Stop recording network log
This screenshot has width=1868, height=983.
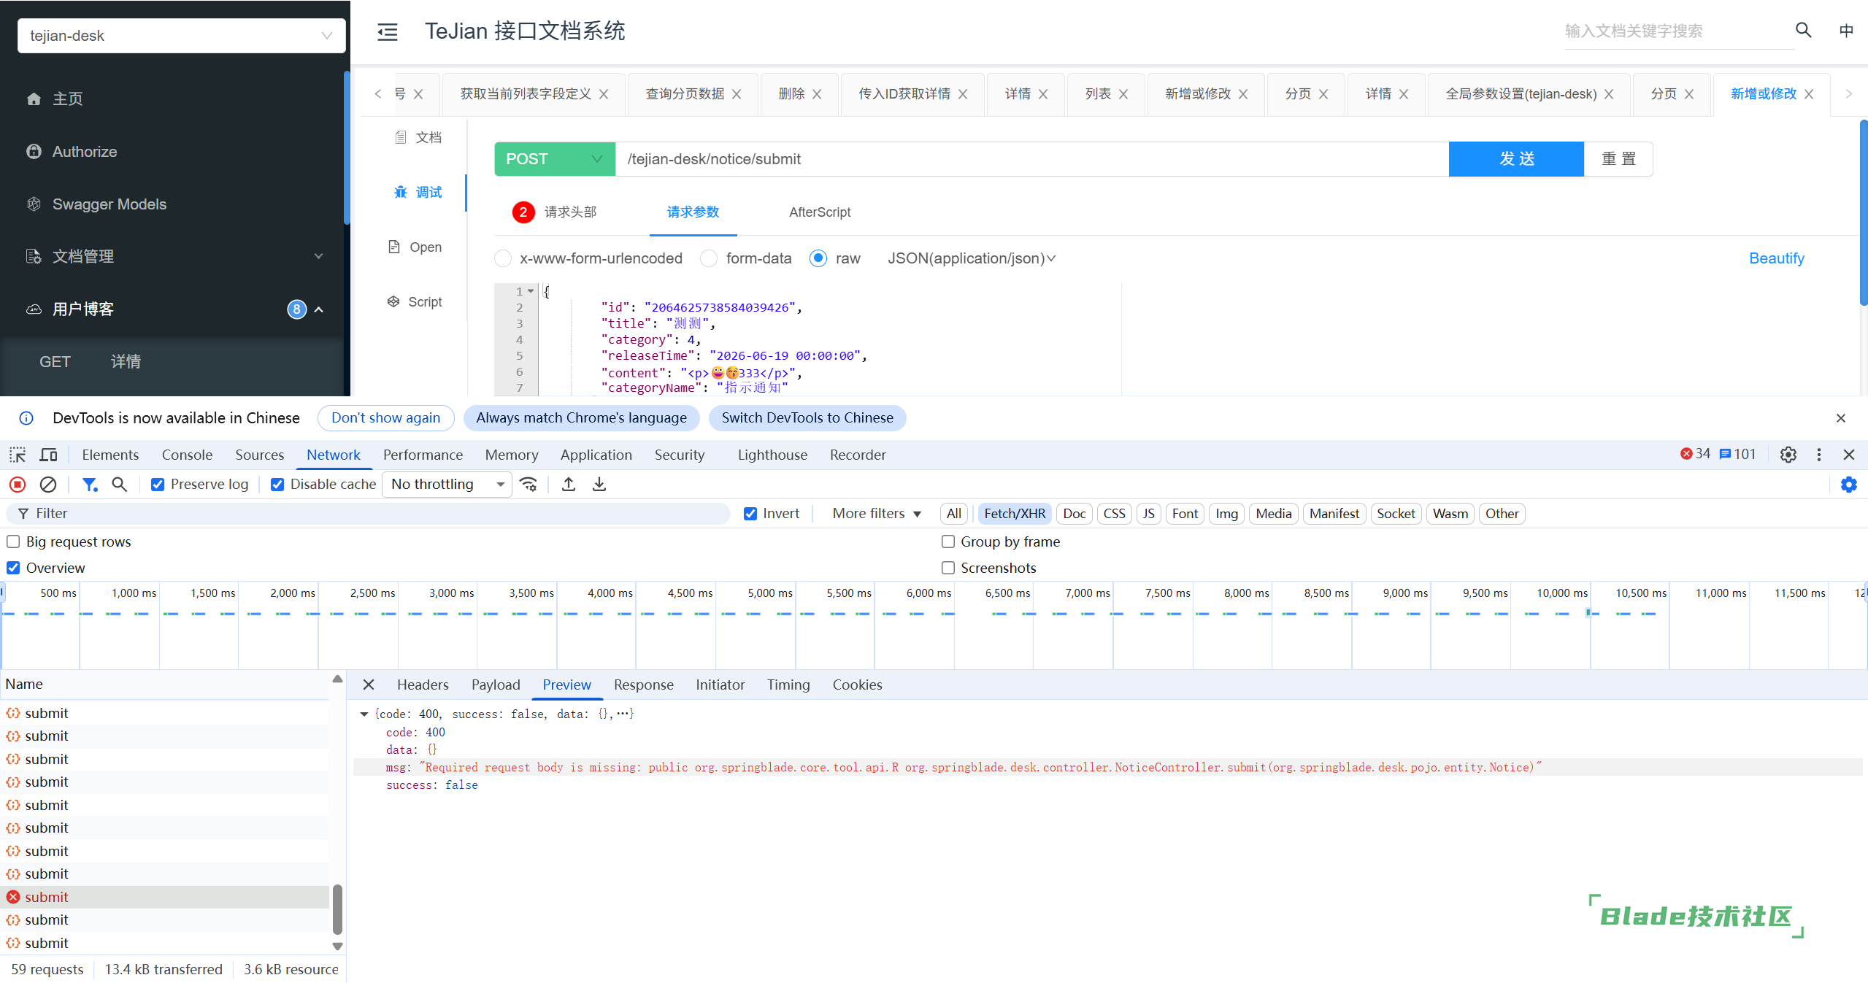pyautogui.click(x=18, y=484)
